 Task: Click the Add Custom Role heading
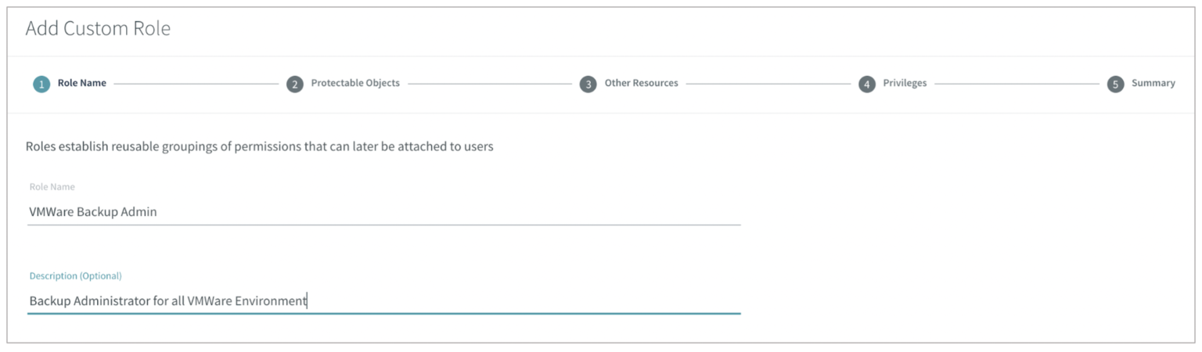pyautogui.click(x=98, y=29)
